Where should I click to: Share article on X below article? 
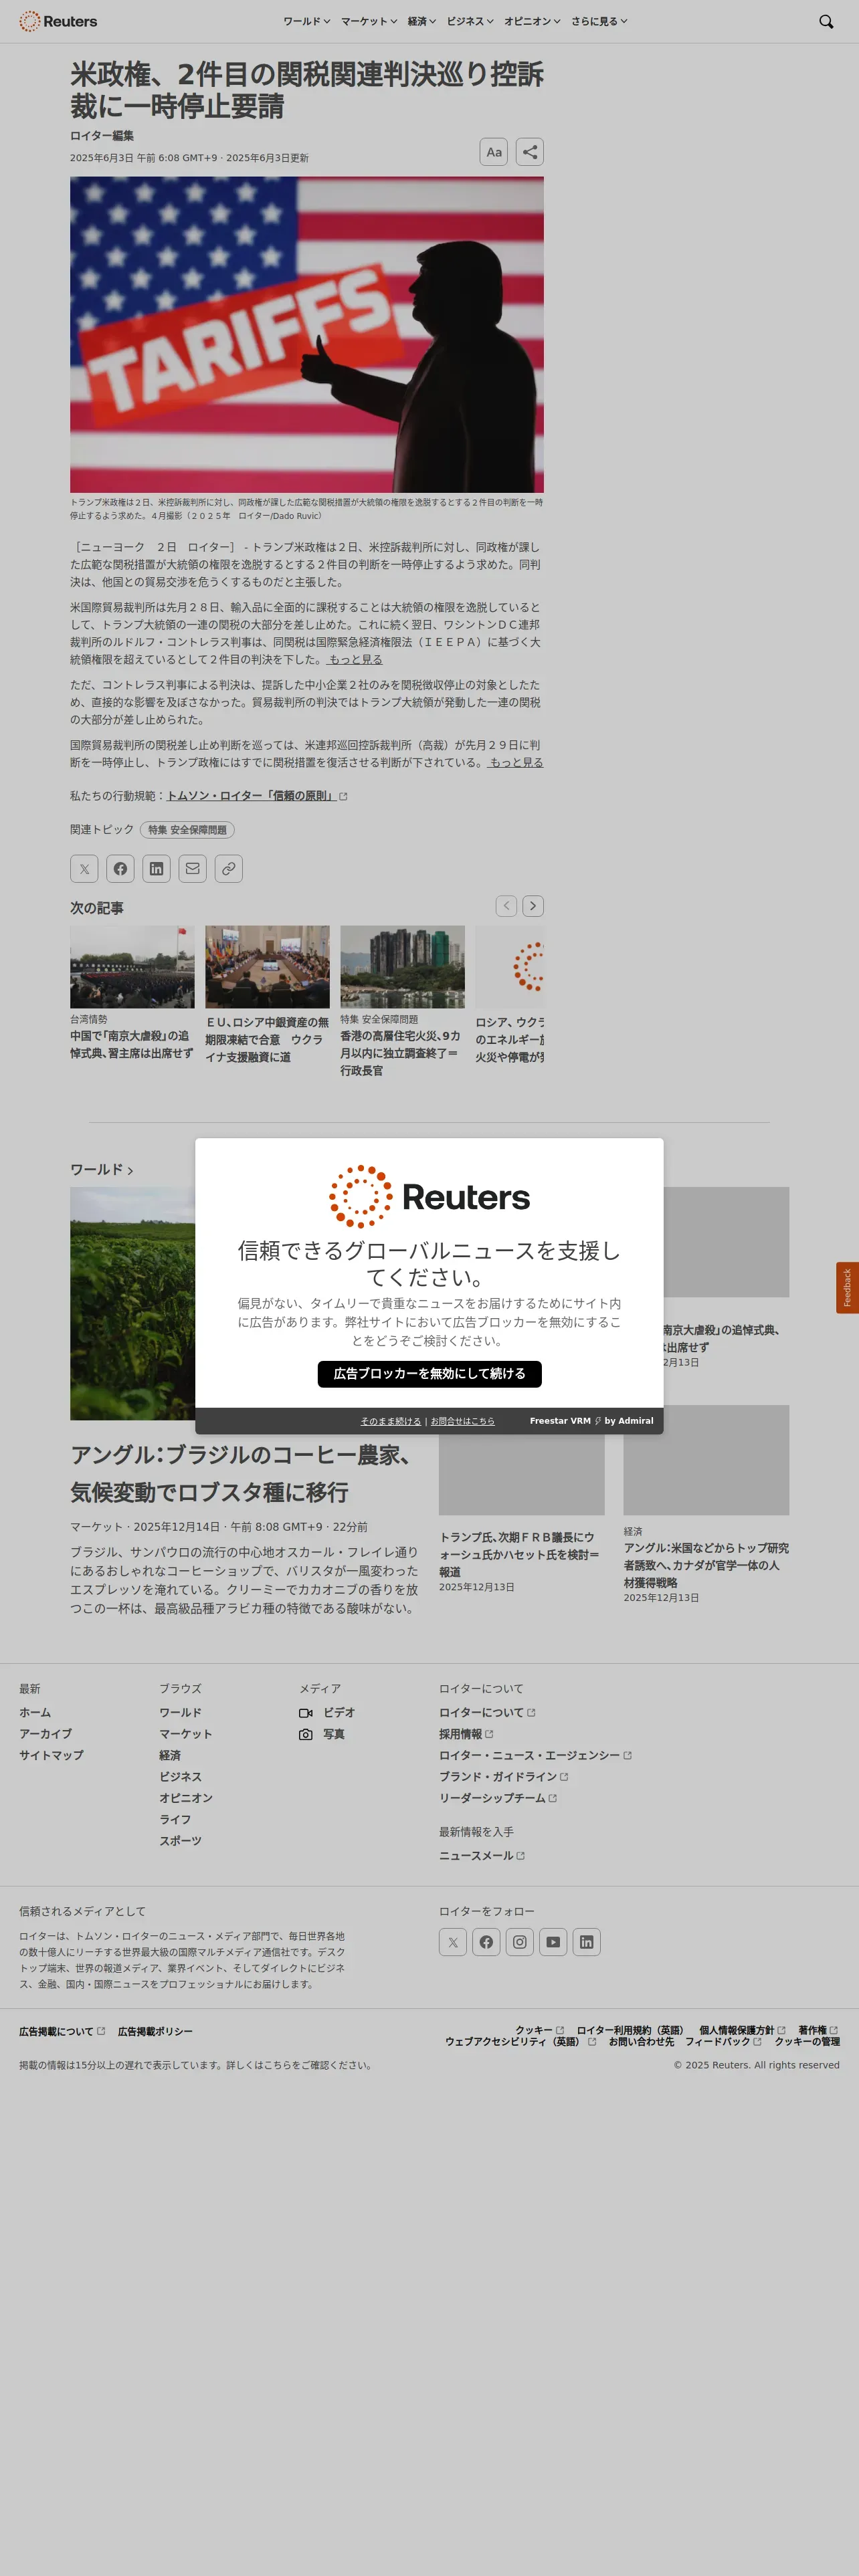pyautogui.click(x=84, y=868)
